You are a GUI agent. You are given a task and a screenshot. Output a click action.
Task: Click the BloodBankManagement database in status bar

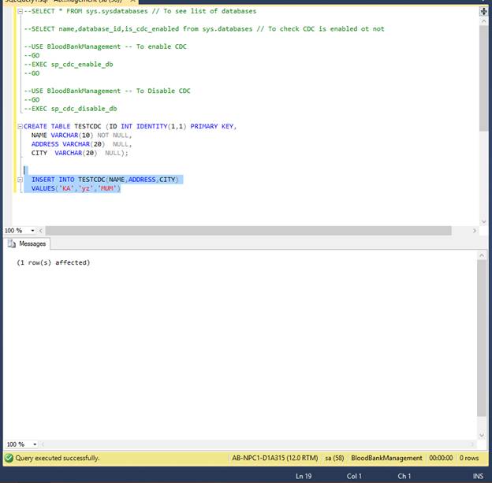(x=386, y=458)
